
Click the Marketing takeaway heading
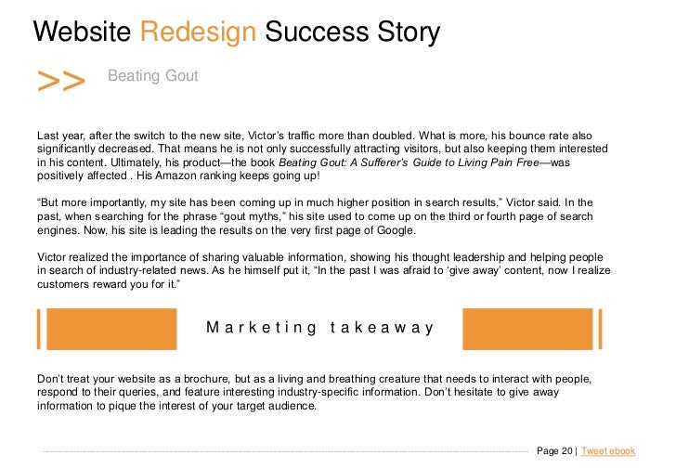[x=319, y=328]
